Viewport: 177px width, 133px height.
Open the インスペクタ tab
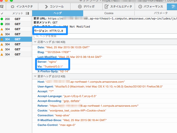point(22,7)
